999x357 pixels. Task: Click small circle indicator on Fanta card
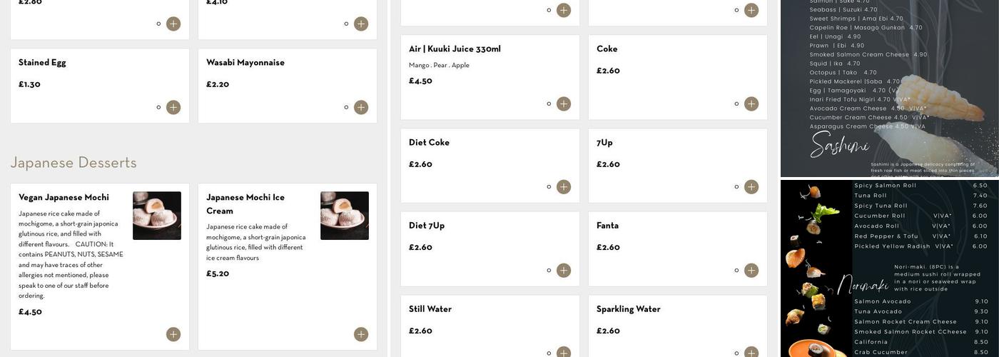point(736,271)
